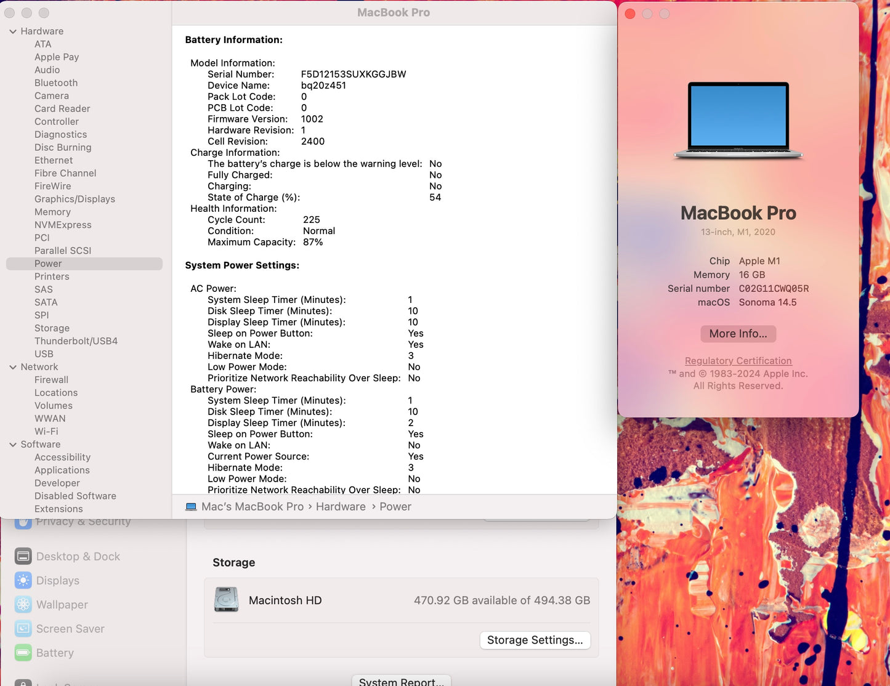This screenshot has width=890, height=686.
Task: Select Ethernet in the Hardware list
Action: tap(54, 161)
